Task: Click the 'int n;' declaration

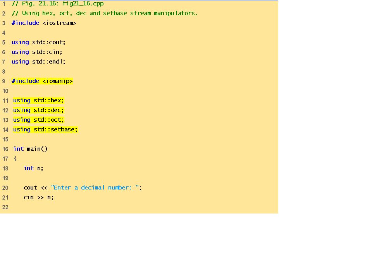Action: [x=33, y=169]
